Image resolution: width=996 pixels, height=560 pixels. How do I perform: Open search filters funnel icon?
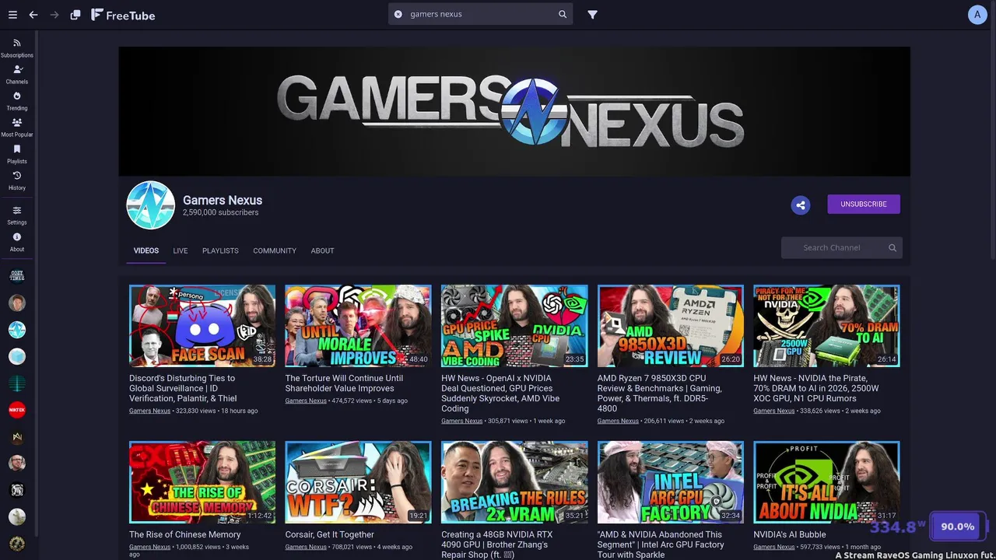(x=593, y=14)
